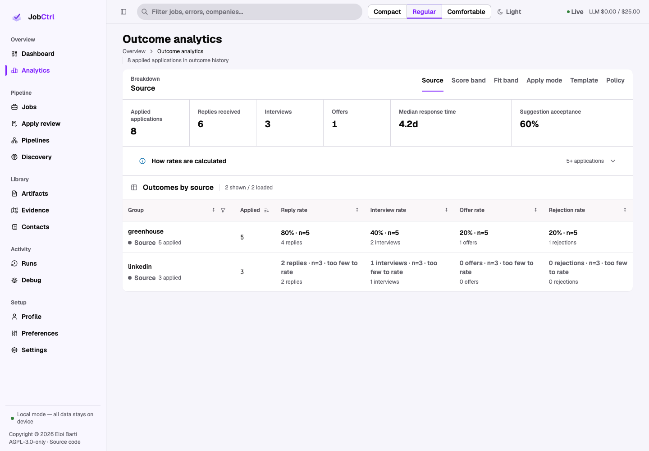Switch to the Fit band tab
The height and width of the screenshot is (451, 649).
(506, 80)
